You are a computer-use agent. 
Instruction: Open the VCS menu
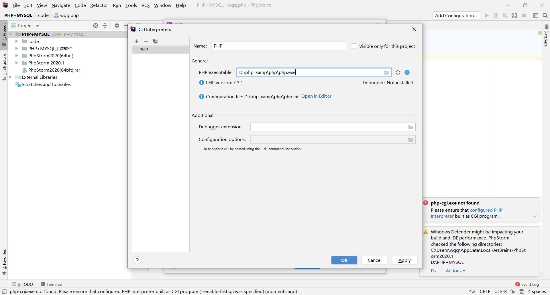pyautogui.click(x=146, y=5)
